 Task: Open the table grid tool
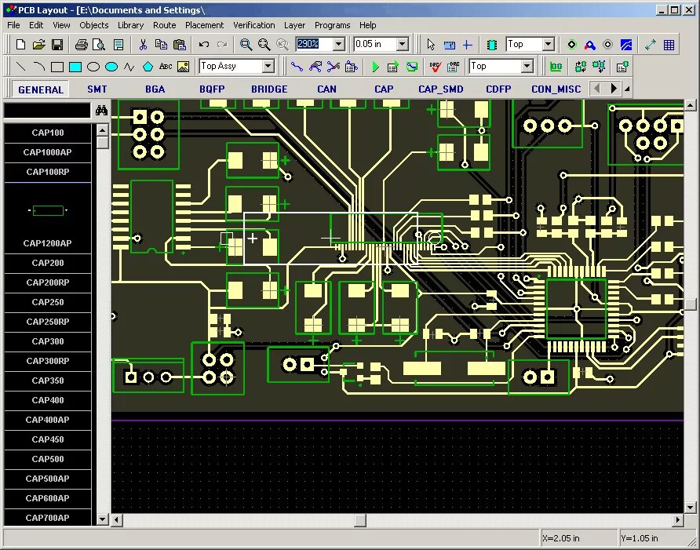(x=669, y=44)
